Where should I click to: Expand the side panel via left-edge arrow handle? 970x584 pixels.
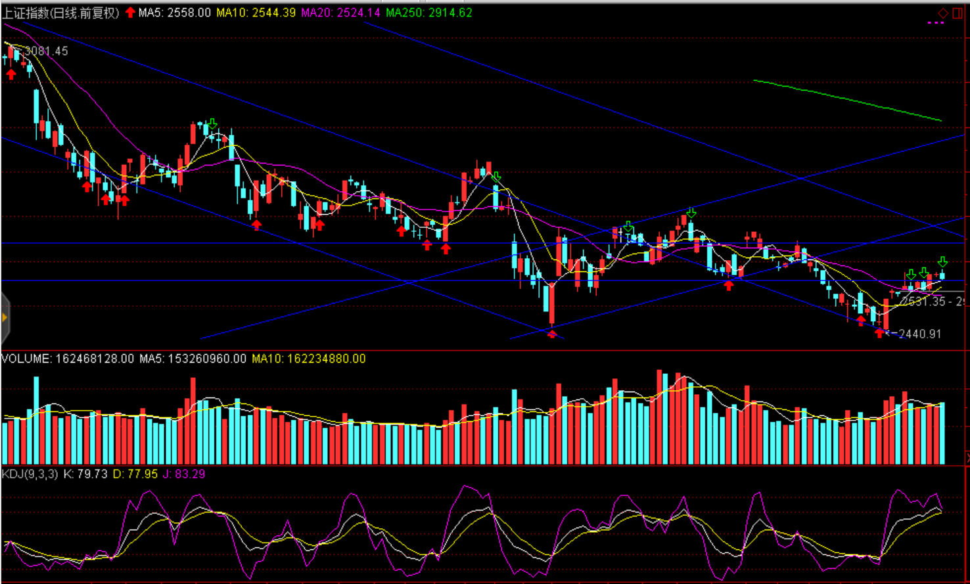click(x=5, y=318)
